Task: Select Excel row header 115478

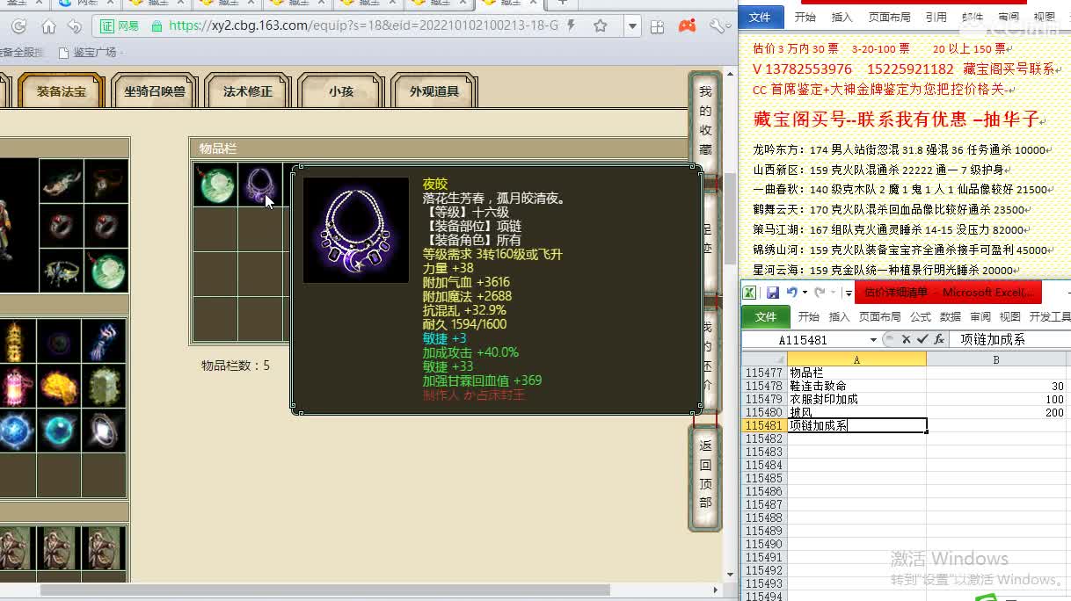Action: pyautogui.click(x=764, y=386)
